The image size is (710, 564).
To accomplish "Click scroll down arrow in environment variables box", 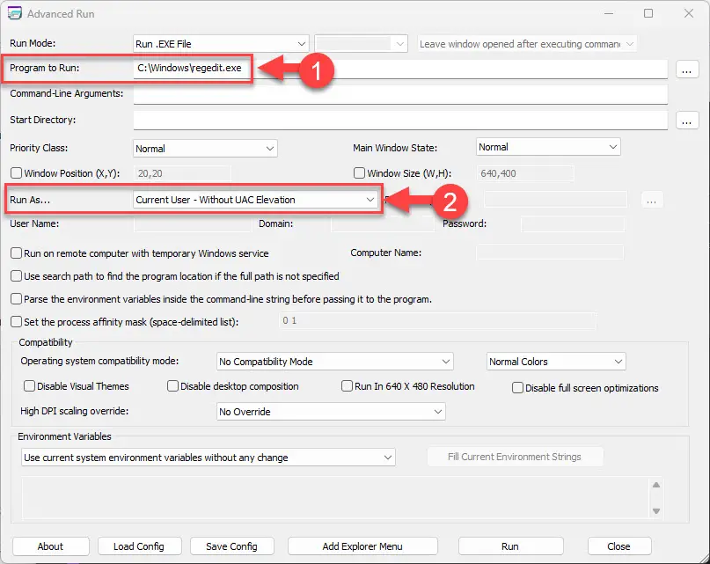I will 656,511.
